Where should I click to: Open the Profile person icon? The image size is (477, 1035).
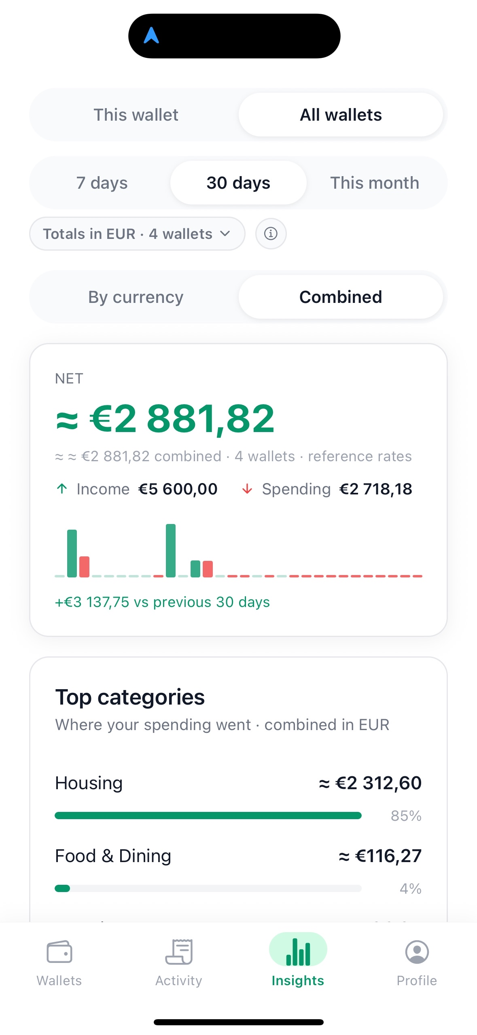click(x=417, y=952)
